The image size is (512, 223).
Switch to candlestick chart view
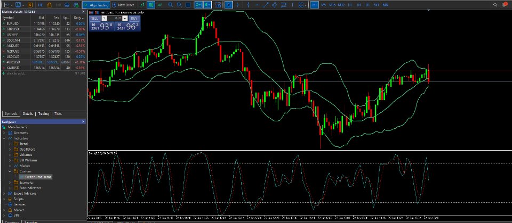pyautogui.click(x=151, y=5)
